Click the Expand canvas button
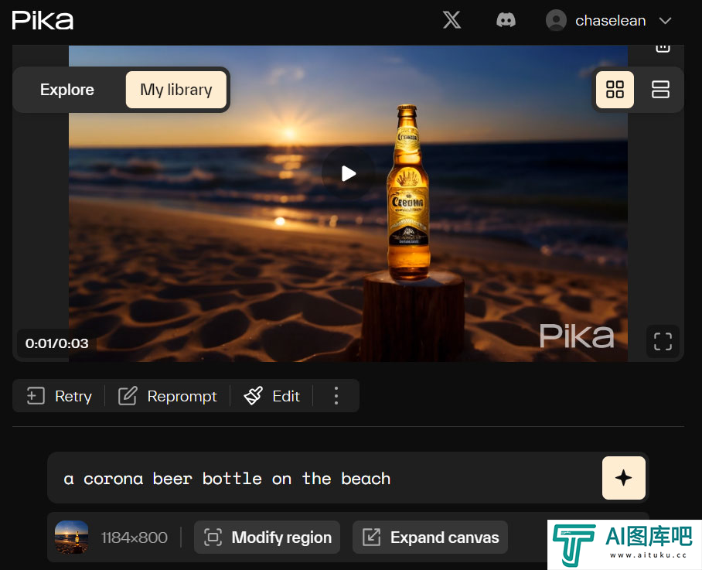 tap(430, 537)
